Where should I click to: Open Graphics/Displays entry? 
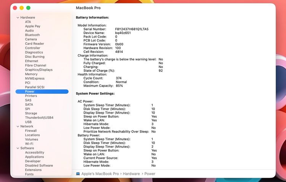(x=39, y=70)
